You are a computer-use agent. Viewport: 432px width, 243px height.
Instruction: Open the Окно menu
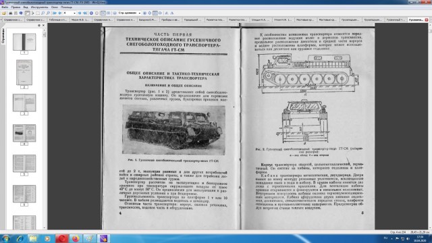55,7
